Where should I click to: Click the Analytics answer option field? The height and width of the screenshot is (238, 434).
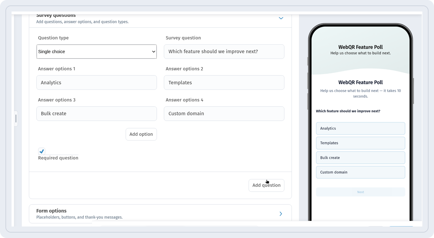[97, 83]
